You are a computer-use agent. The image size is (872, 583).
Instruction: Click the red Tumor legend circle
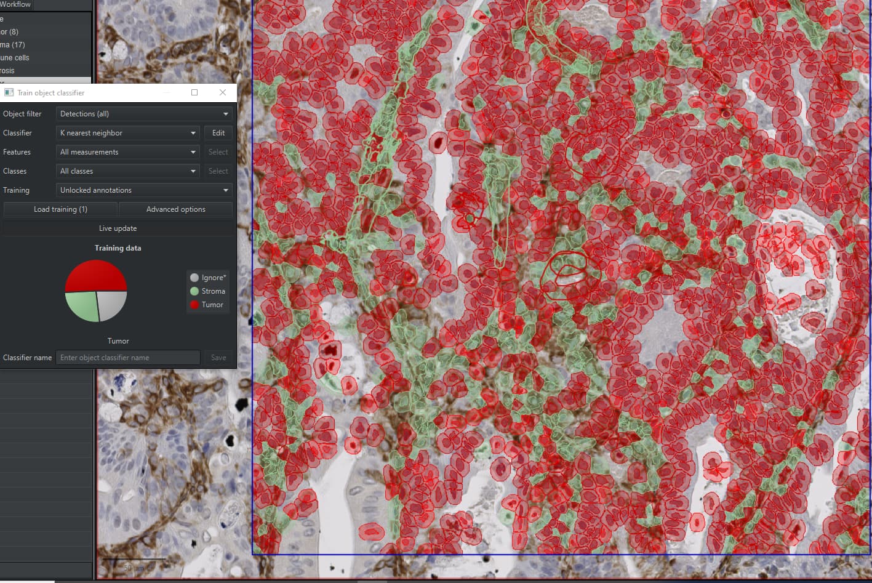[x=194, y=305]
